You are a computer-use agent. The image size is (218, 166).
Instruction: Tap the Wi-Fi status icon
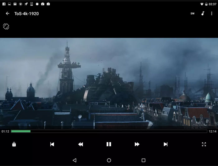click(202, 4)
